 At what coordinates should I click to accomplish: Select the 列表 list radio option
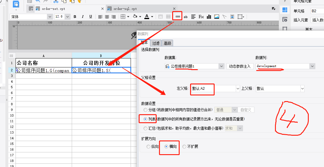tap(145, 119)
